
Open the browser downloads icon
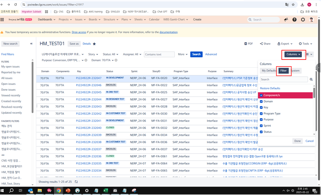click(x=302, y=5)
